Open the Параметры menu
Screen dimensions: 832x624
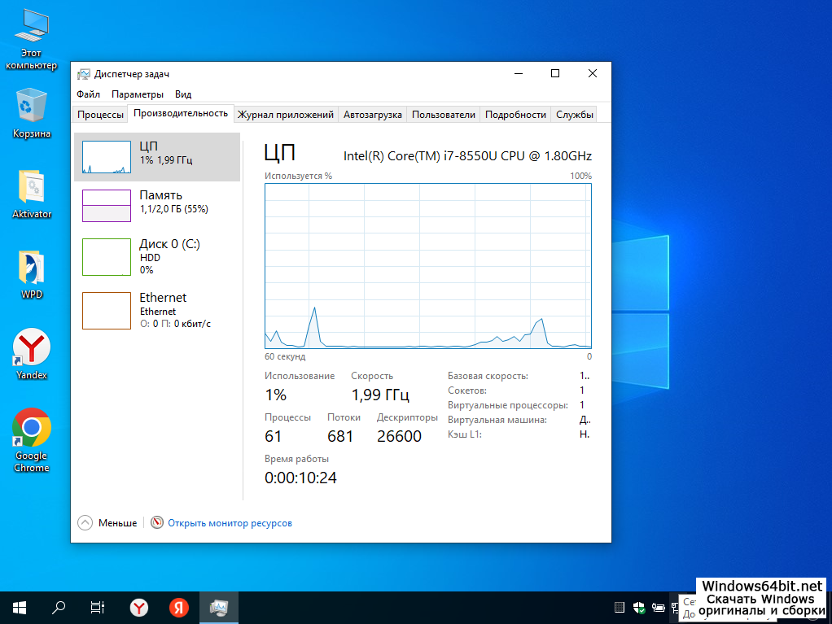(x=137, y=94)
